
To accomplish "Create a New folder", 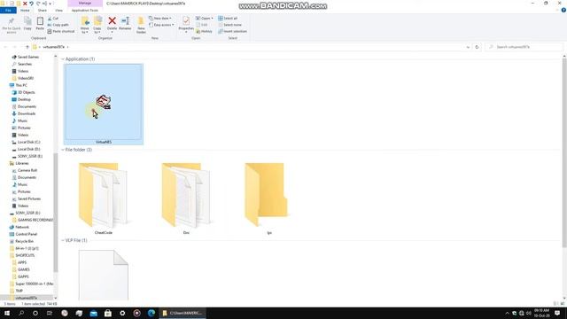I will coord(141,25).
